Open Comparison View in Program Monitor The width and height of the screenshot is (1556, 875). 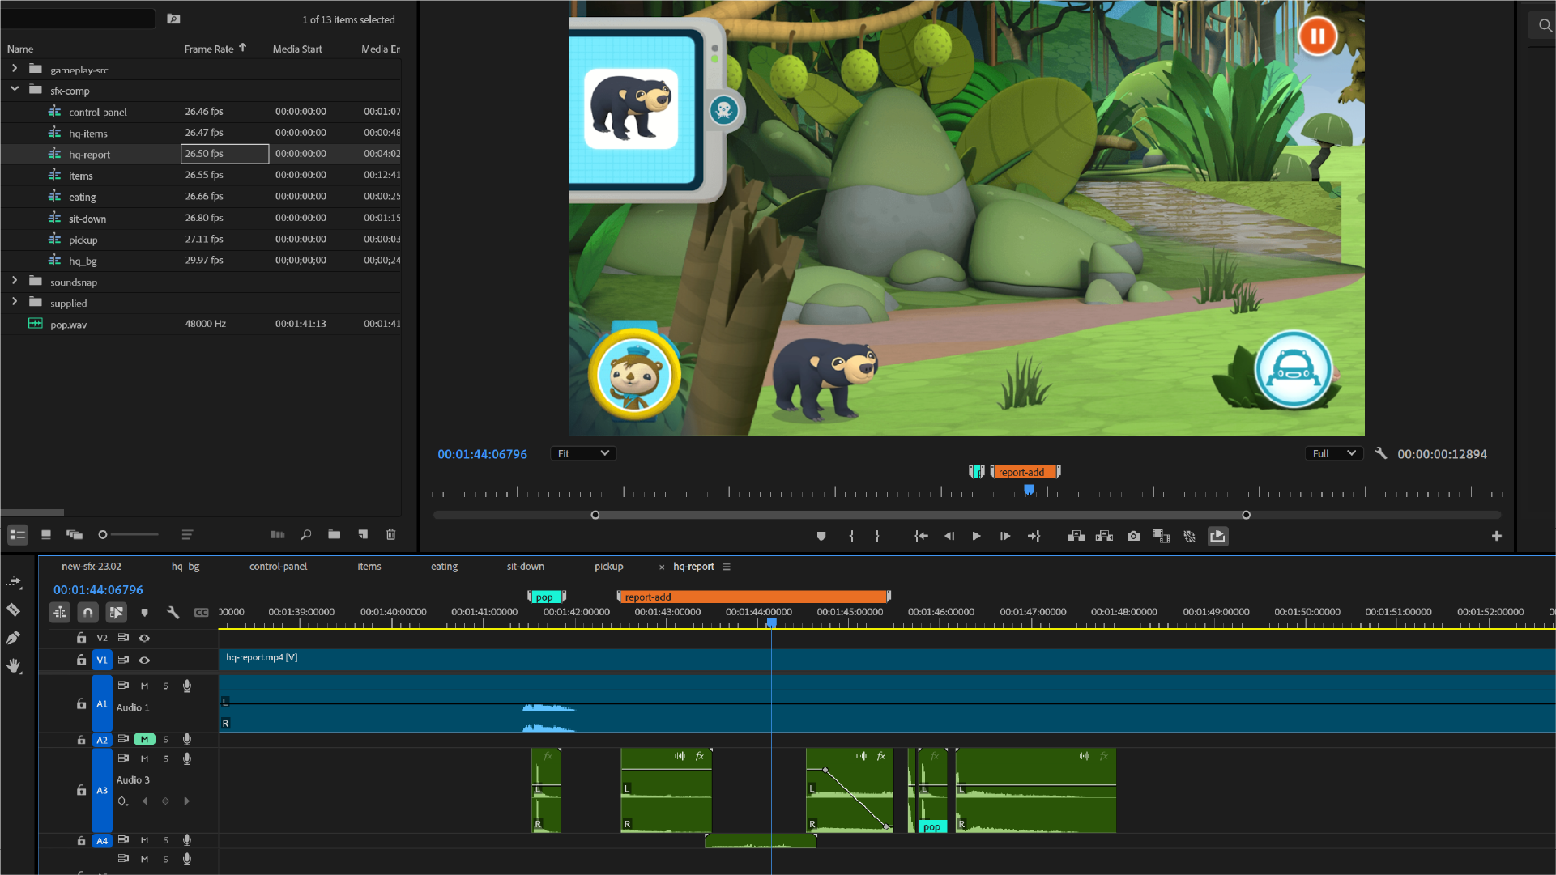[x=1162, y=537]
